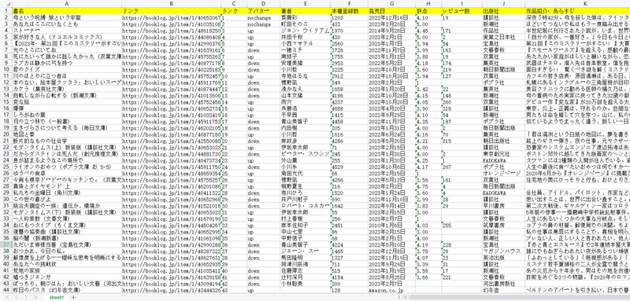Click the 書名 header cell
Viewport: 630px width, 301px height.
[x=67, y=11]
